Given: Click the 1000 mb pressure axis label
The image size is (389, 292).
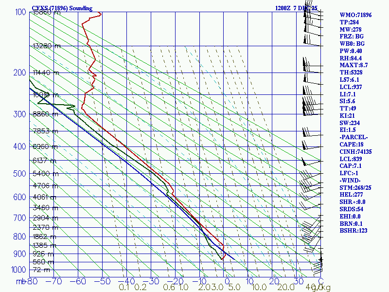Looking at the screenshot, I should pyautogui.click(x=18, y=270).
